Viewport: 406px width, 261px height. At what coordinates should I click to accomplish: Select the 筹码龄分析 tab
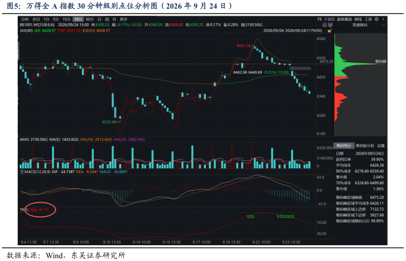tap(365, 146)
